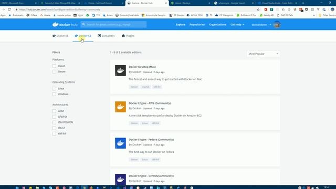Open Docker Engine - Fedora (Community) link
The width and height of the screenshot is (336, 189).
151,140
